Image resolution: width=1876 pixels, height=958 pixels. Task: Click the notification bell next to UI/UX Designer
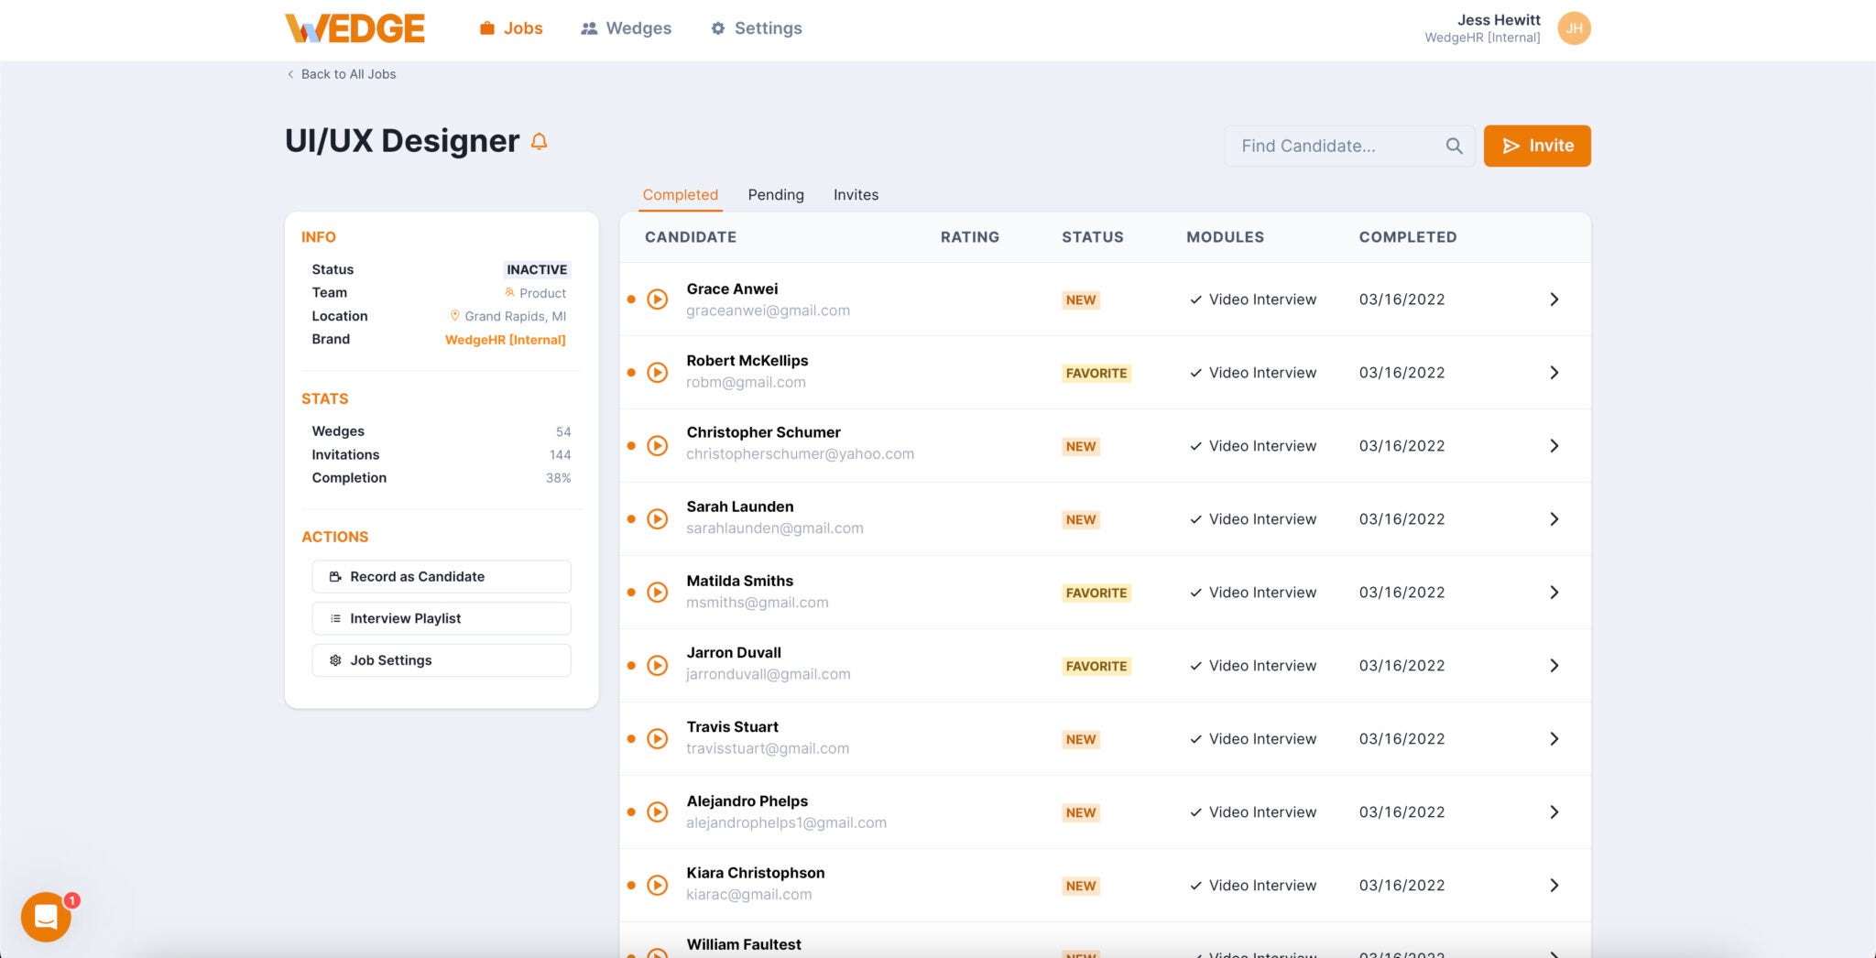(x=539, y=141)
